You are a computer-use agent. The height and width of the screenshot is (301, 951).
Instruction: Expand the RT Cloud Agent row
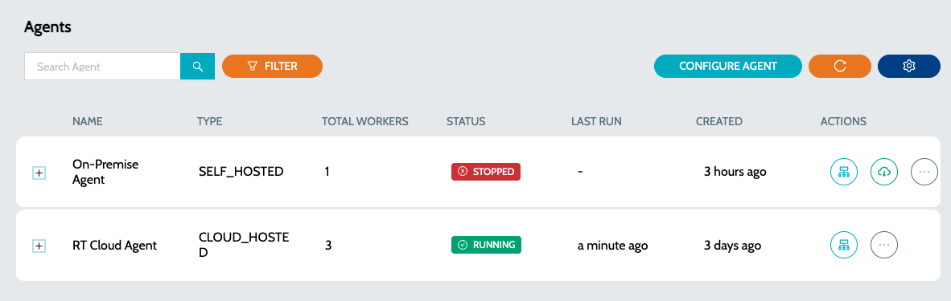pos(39,246)
